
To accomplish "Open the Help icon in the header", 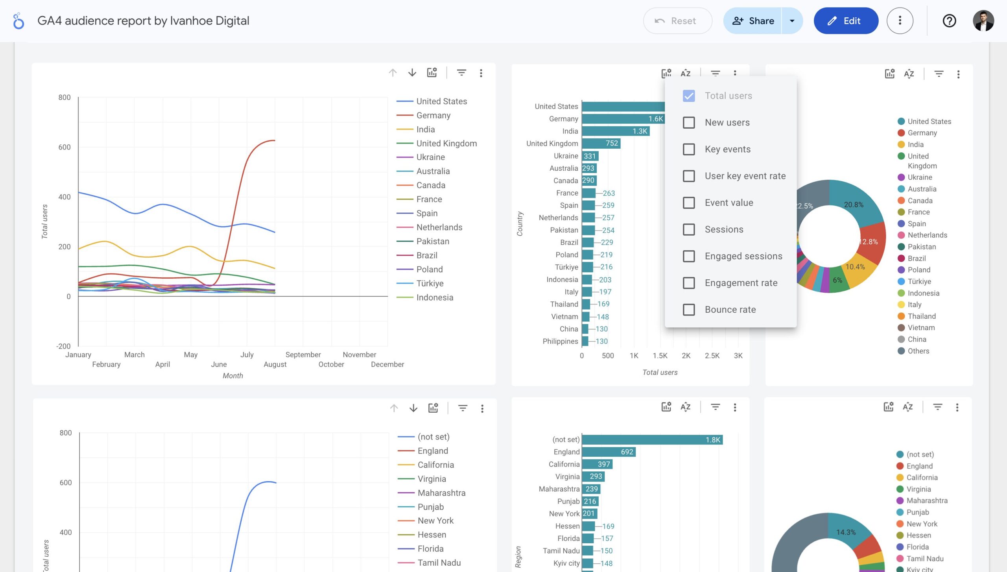I will (x=950, y=20).
